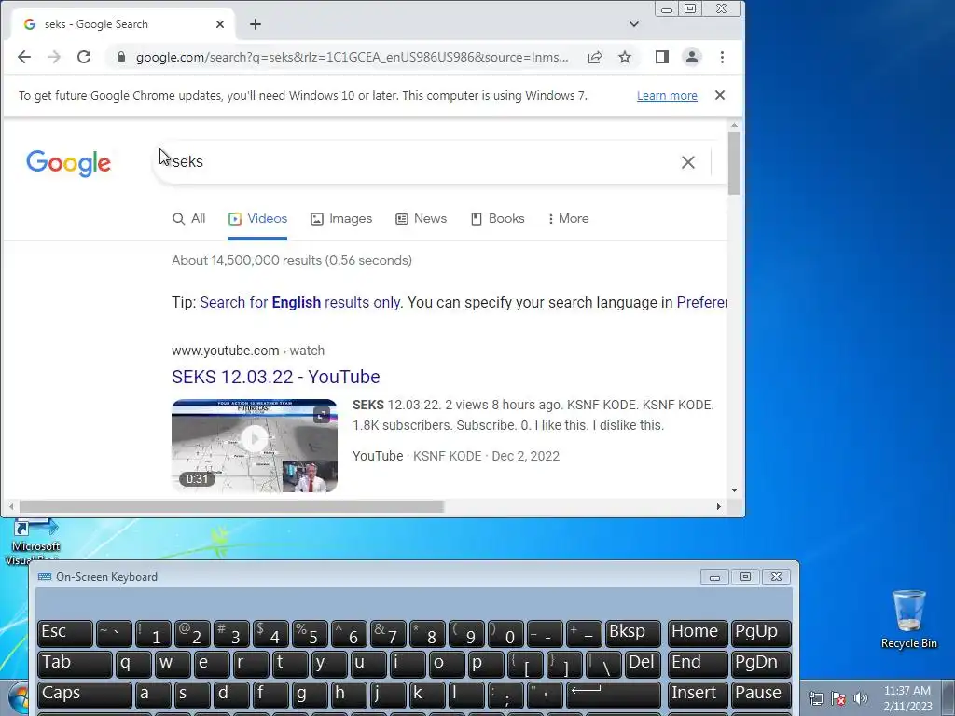The height and width of the screenshot is (716, 955).
Task: Switch to the Images tab
Action: [x=341, y=218]
